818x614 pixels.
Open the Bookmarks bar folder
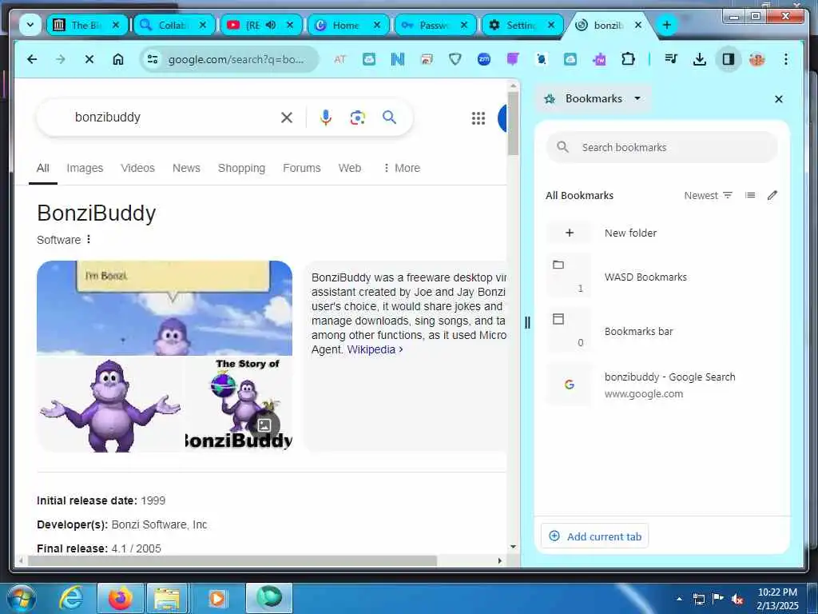coord(661,331)
